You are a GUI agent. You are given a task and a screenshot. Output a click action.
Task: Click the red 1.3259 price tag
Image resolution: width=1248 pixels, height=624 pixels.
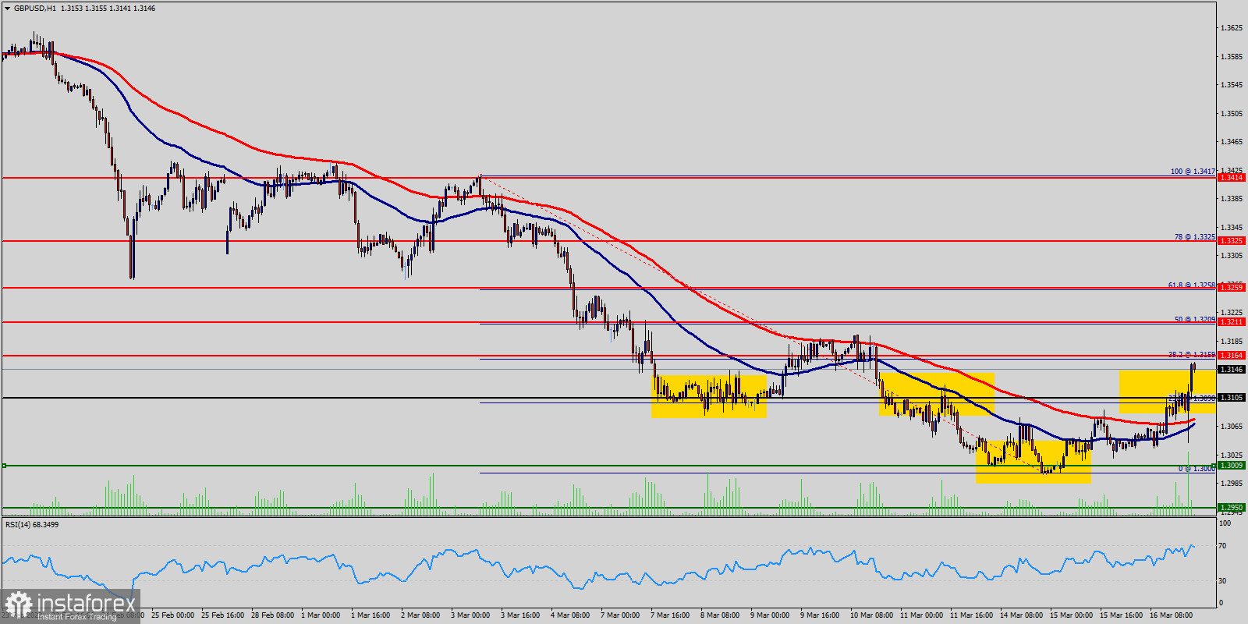pos(1231,288)
